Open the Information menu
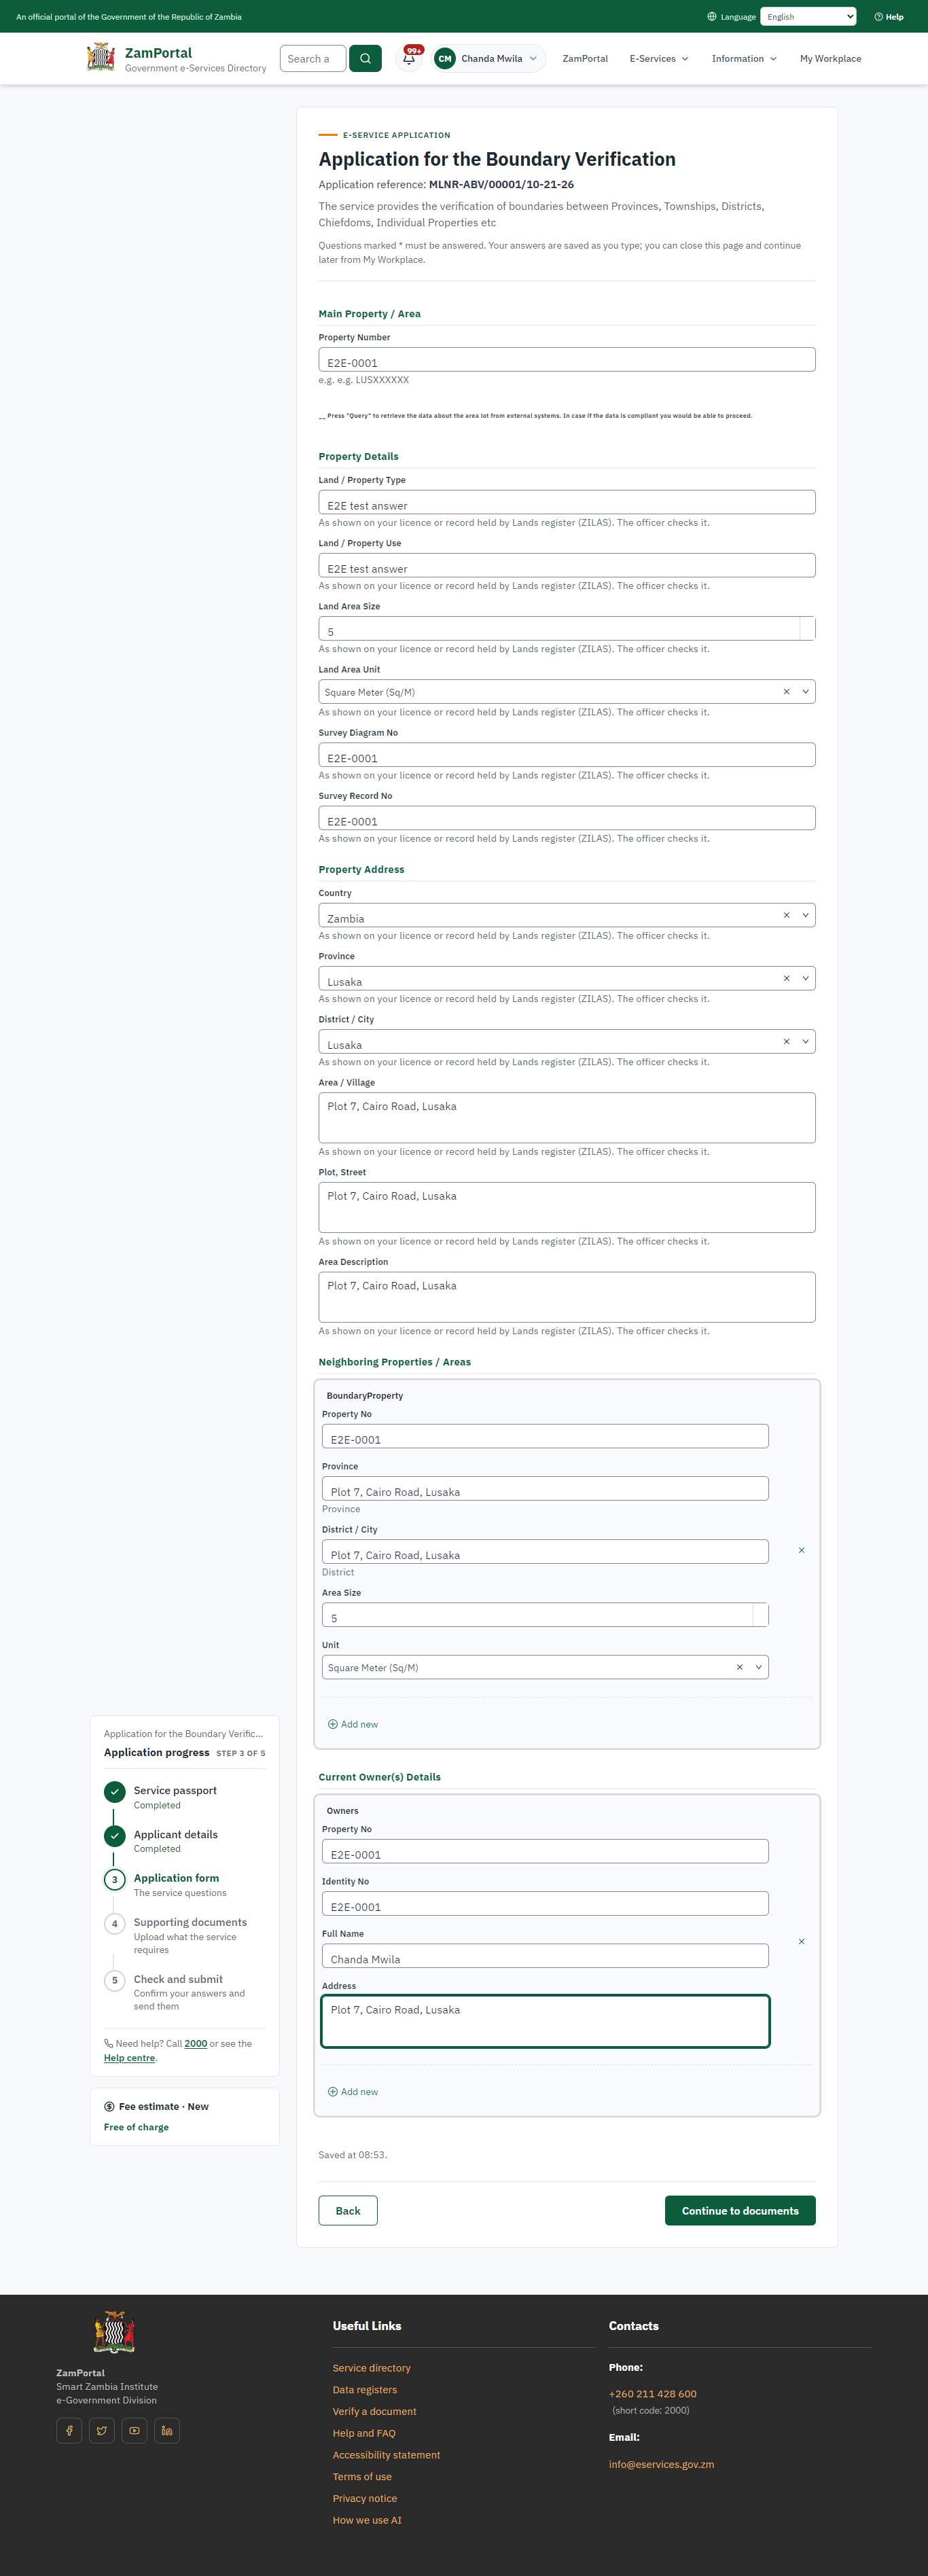Image resolution: width=928 pixels, height=2576 pixels. [744, 58]
